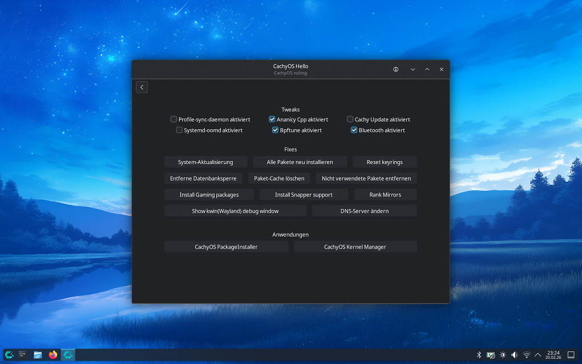Click the show desktop button

coord(571,355)
